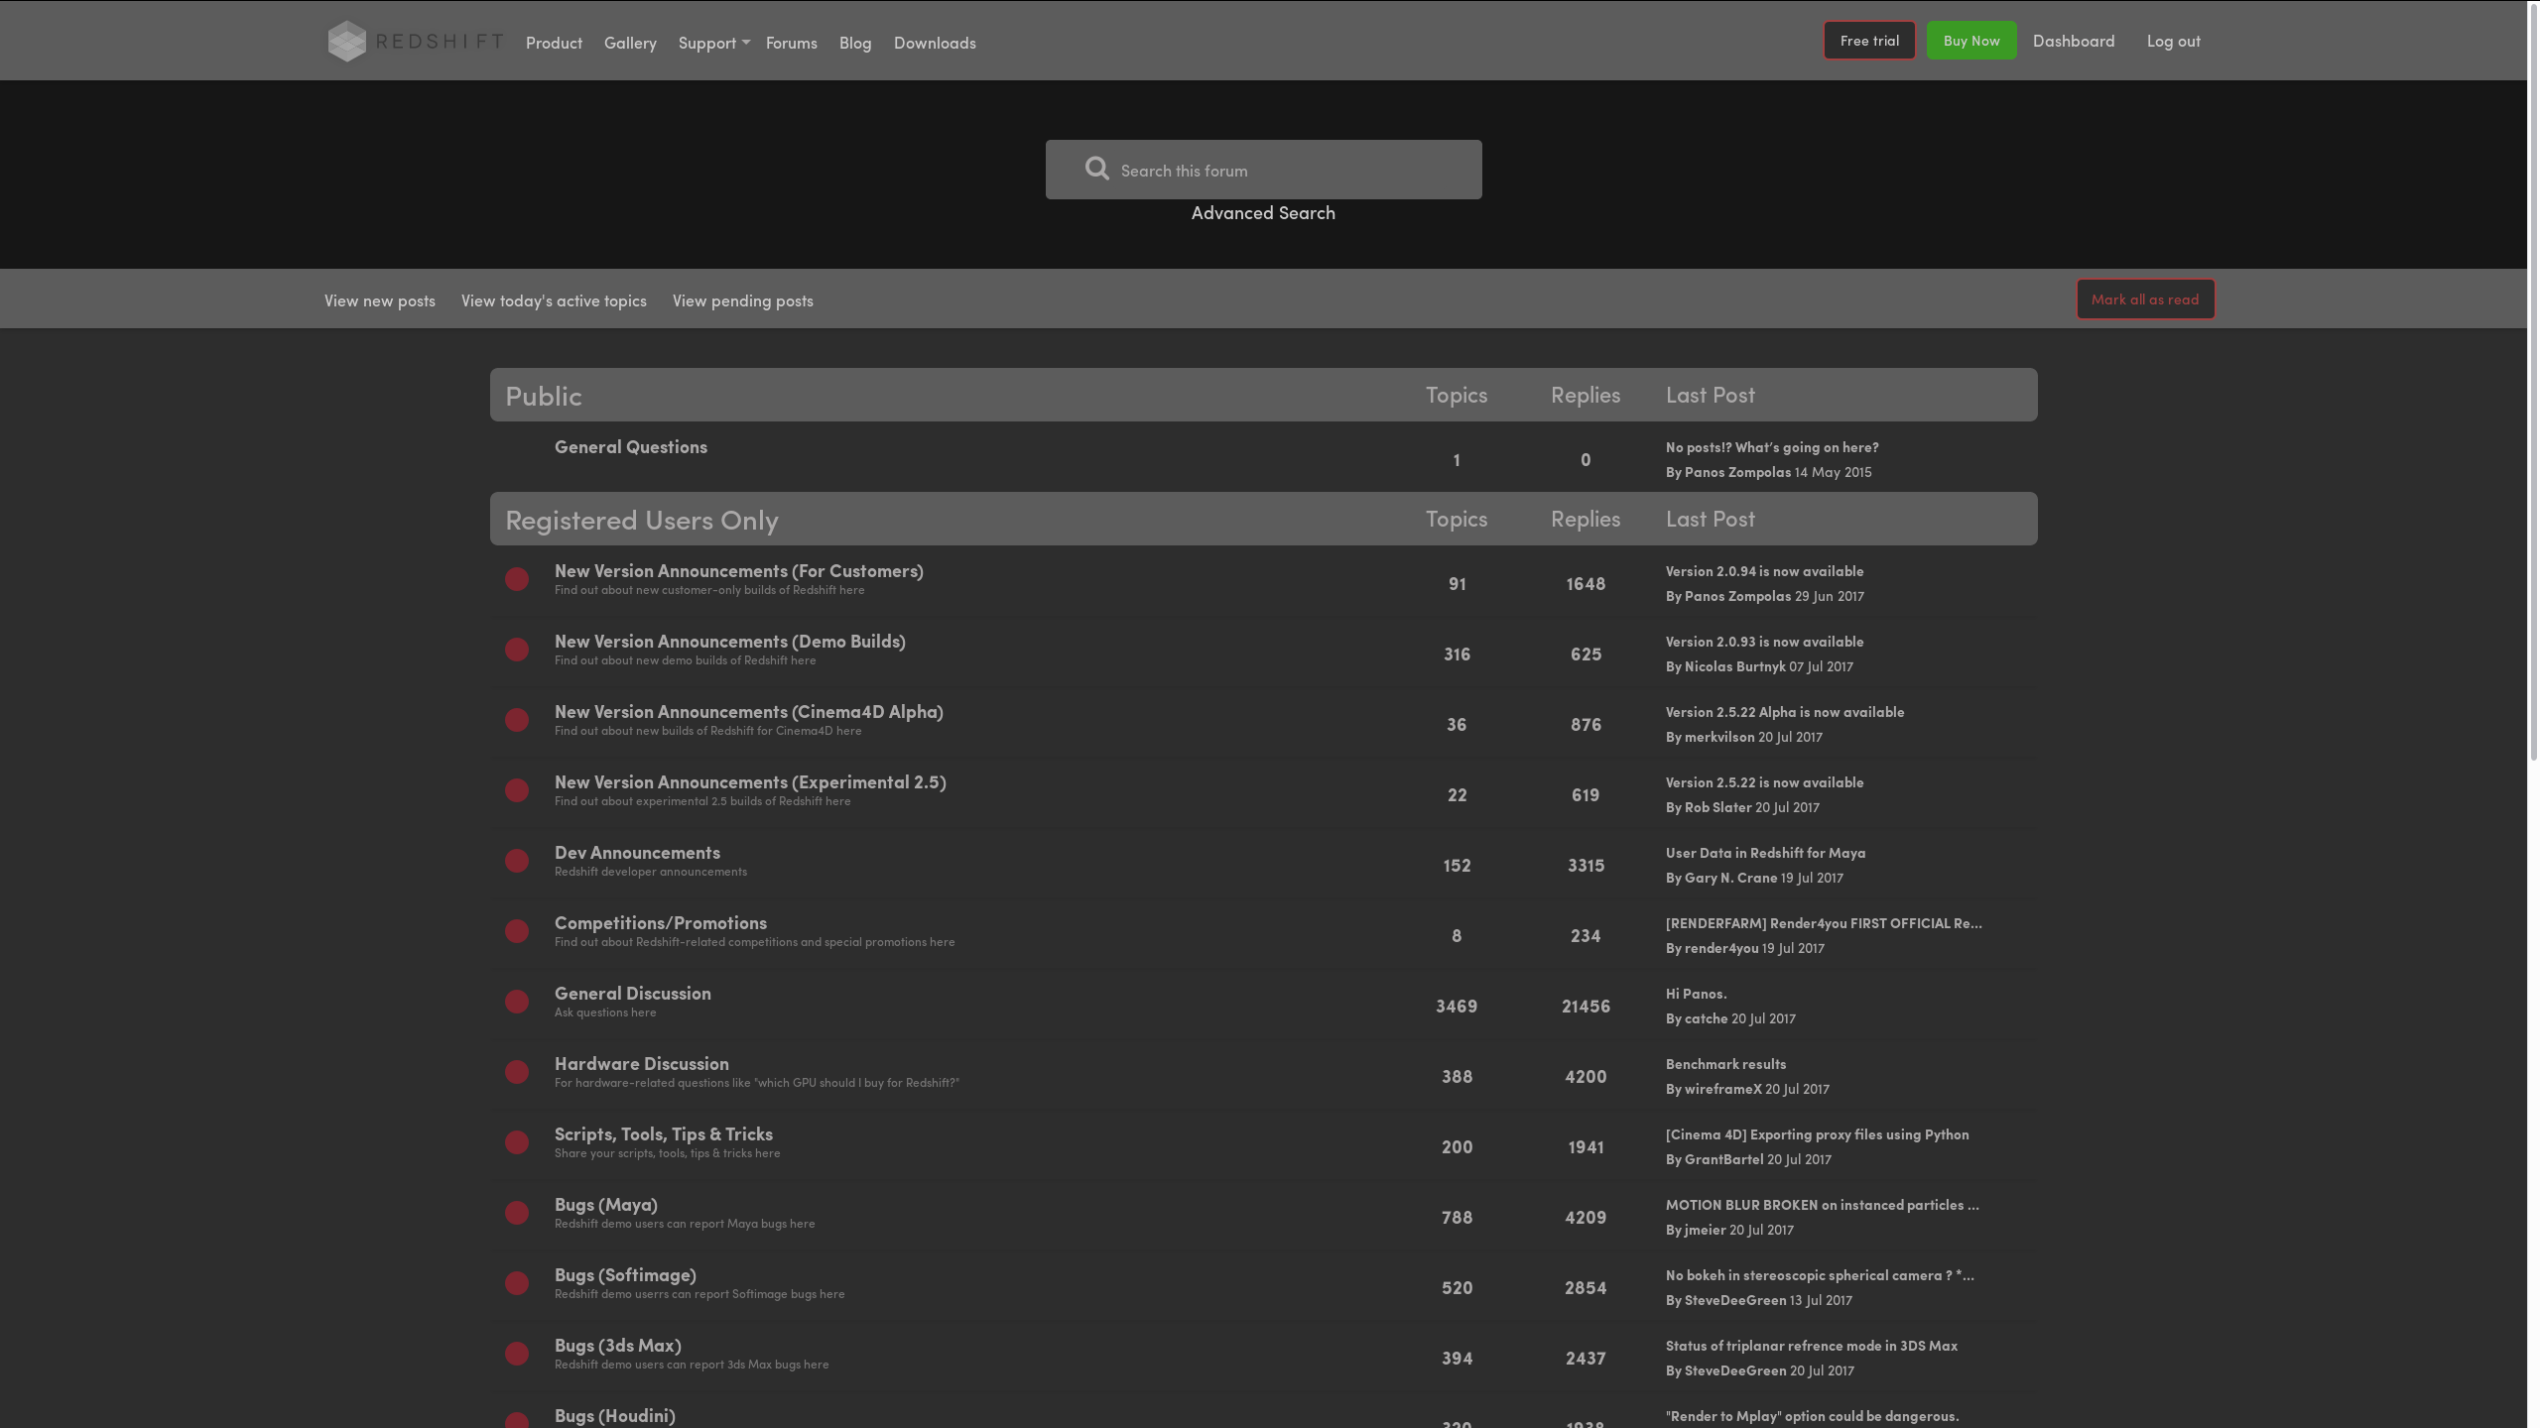Click the General Discussion topics count 3469
Viewport: 2540px width, 1428px height.
(1457, 1007)
